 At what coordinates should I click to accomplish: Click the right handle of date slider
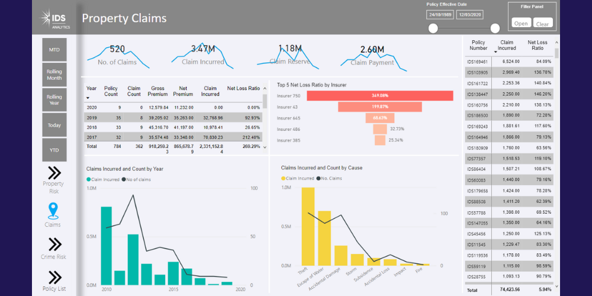pyautogui.click(x=495, y=28)
